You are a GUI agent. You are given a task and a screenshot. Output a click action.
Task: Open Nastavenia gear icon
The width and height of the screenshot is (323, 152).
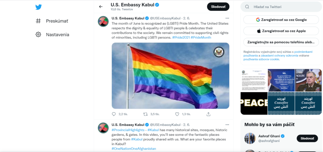click(38, 34)
